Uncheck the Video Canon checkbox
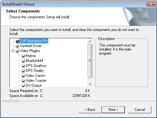157x118 pixels. pos(23,76)
